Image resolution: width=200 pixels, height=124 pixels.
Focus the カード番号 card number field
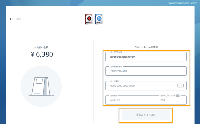coord(146,85)
